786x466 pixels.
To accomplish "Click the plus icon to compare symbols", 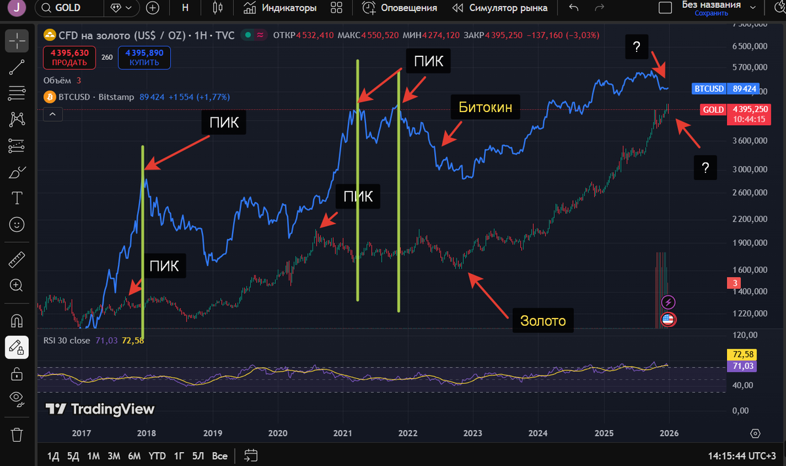I will 153,8.
